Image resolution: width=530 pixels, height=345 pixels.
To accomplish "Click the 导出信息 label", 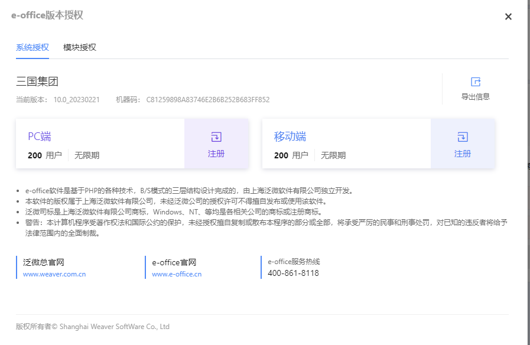I will (476, 97).
